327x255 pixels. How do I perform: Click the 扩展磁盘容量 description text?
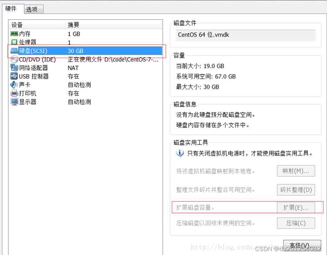coord(195,207)
